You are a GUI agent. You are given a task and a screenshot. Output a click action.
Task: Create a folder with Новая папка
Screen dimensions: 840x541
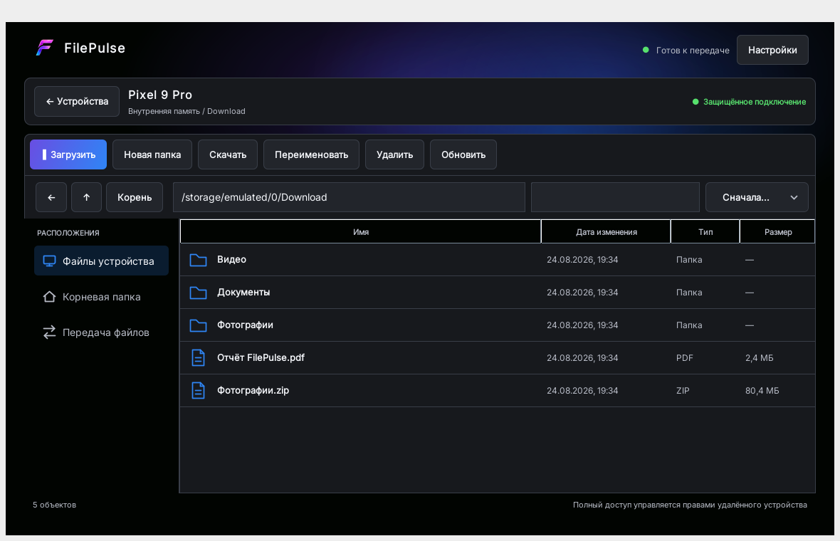[152, 154]
